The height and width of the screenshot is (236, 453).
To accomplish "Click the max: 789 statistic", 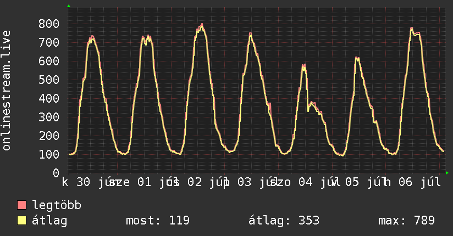I will click(x=406, y=221).
